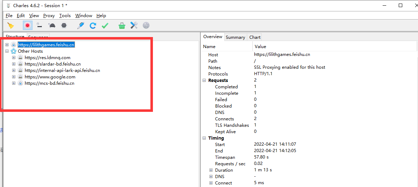Click globe icon beside mcs-bd.feishu.cn

20,83
